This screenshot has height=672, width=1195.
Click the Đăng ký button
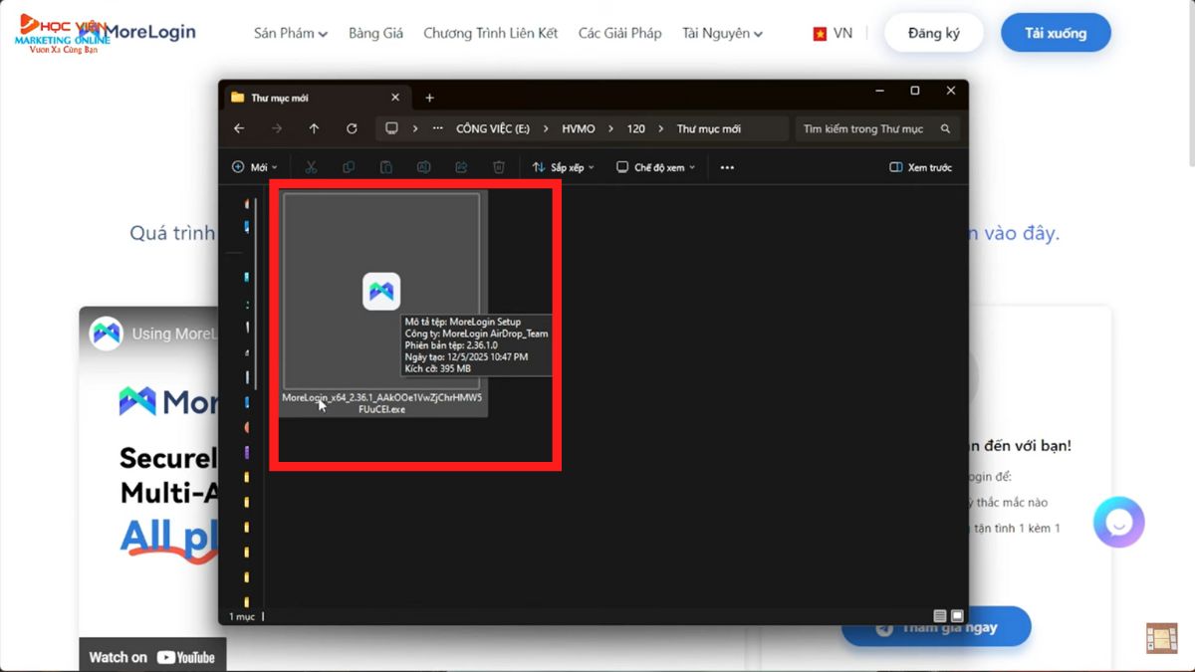tap(934, 33)
